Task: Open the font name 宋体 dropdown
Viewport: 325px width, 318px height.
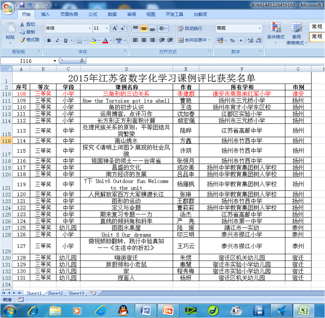Action: (90, 28)
